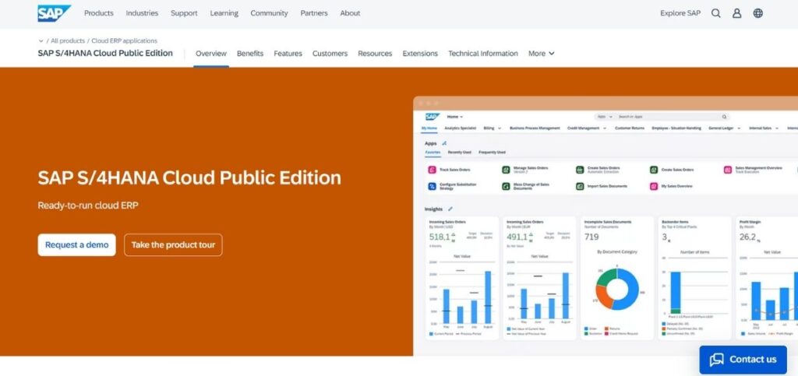Expand the breadcrumb chevron before All products
This screenshot has width=798, height=376.
click(x=41, y=40)
